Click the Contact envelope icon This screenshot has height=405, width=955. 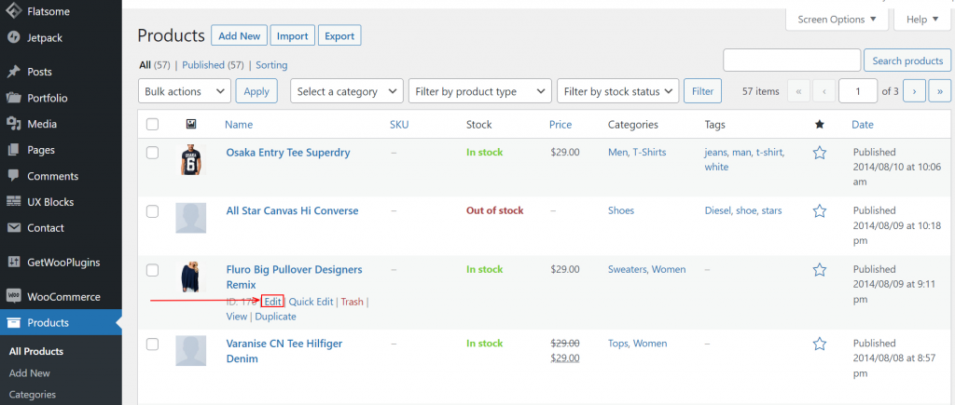click(x=13, y=228)
